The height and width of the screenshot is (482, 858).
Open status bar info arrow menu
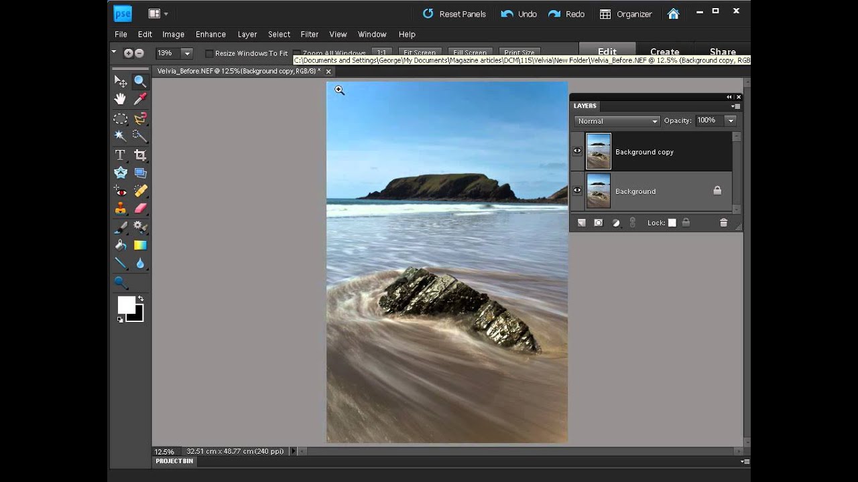coord(293,451)
